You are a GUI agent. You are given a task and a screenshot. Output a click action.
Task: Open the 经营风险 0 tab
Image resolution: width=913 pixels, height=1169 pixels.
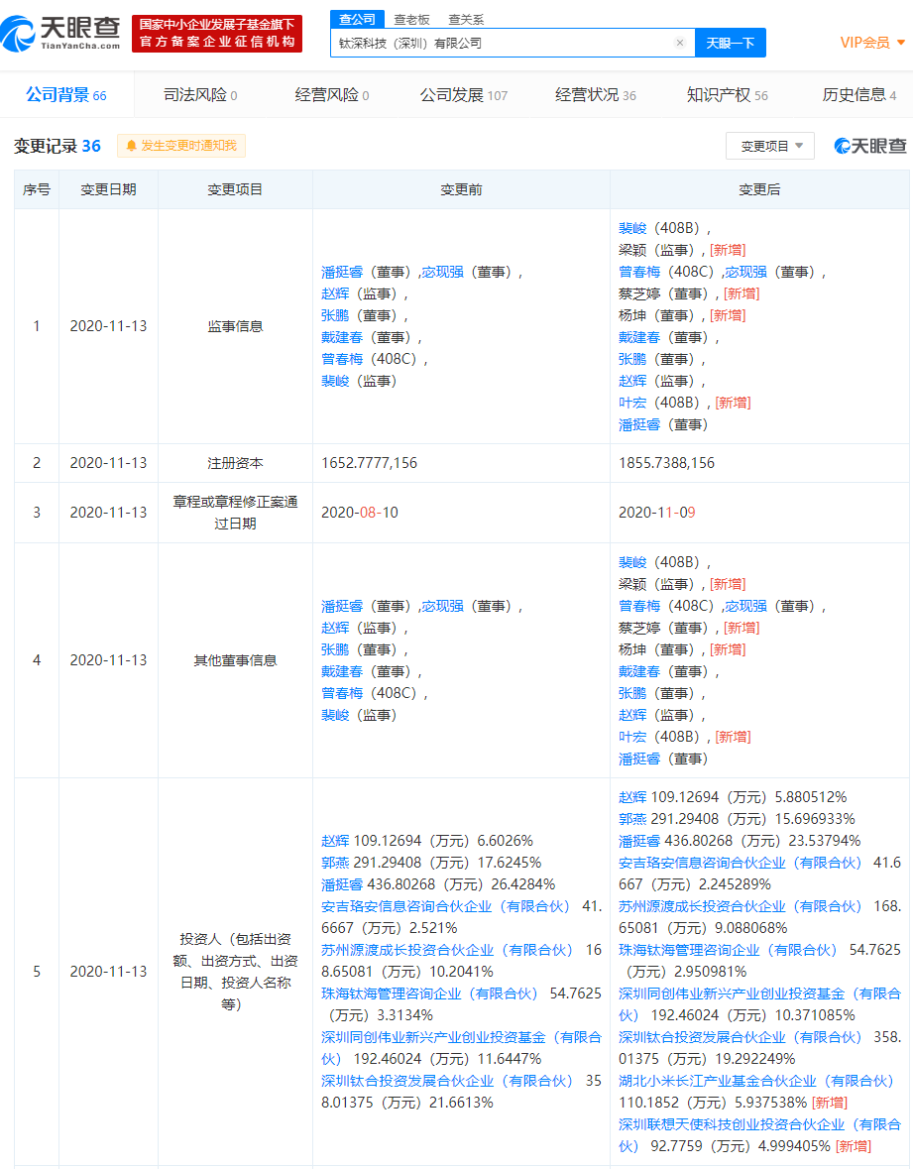332,94
